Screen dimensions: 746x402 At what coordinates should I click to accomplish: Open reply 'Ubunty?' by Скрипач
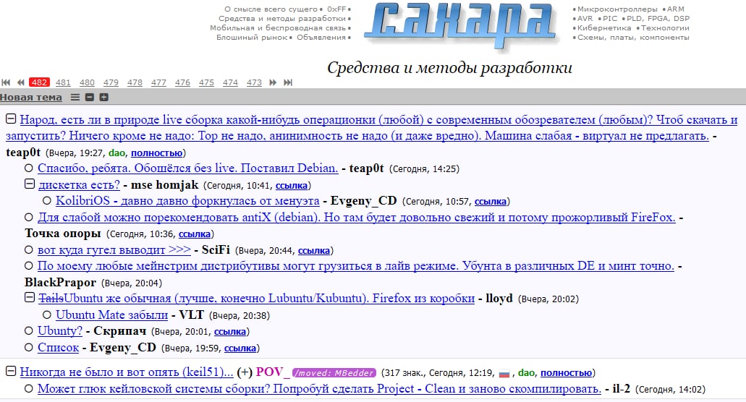(x=60, y=330)
